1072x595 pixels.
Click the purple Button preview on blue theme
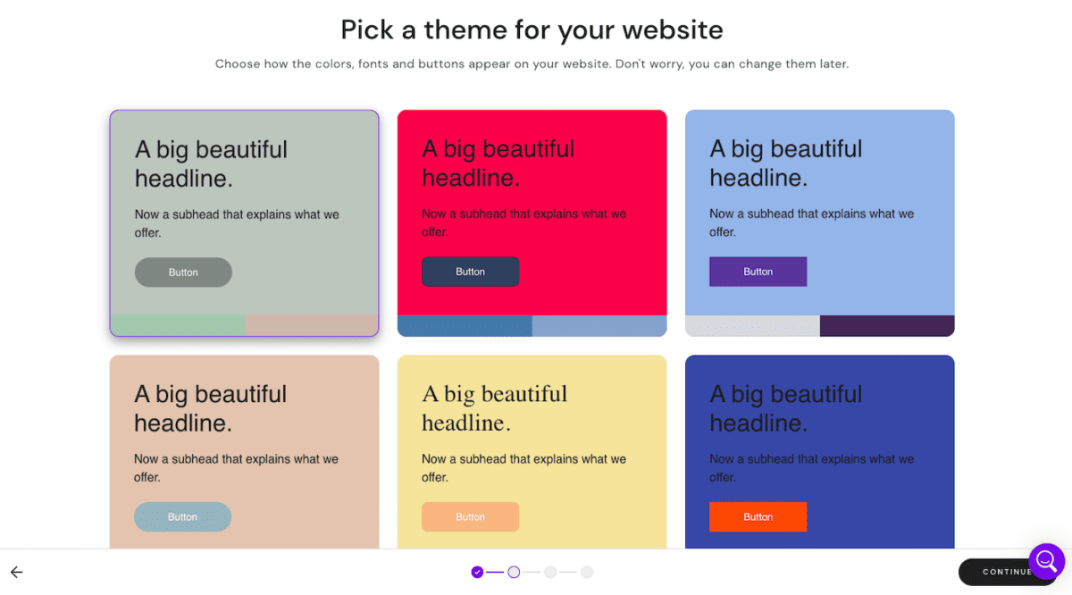(758, 271)
